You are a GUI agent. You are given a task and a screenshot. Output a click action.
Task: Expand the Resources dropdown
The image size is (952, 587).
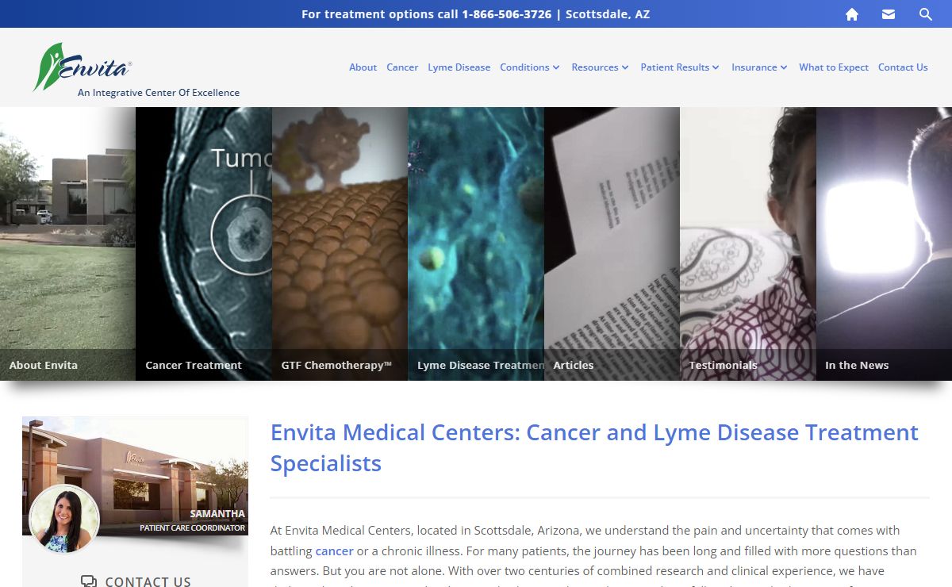tap(601, 67)
